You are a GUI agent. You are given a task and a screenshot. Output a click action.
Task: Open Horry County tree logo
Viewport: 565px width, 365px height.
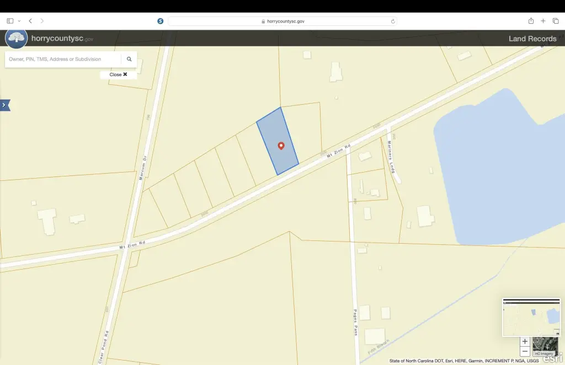(x=16, y=38)
